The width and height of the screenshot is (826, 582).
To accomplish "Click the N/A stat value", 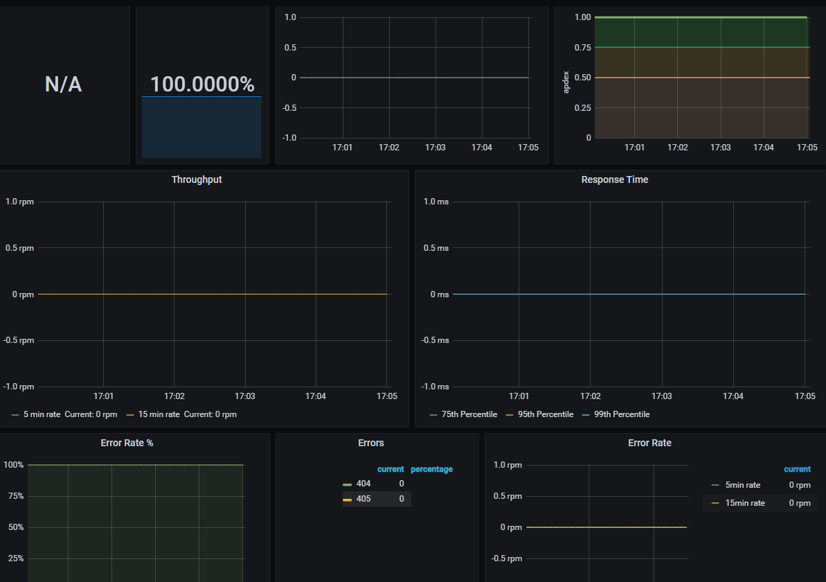I will (63, 85).
